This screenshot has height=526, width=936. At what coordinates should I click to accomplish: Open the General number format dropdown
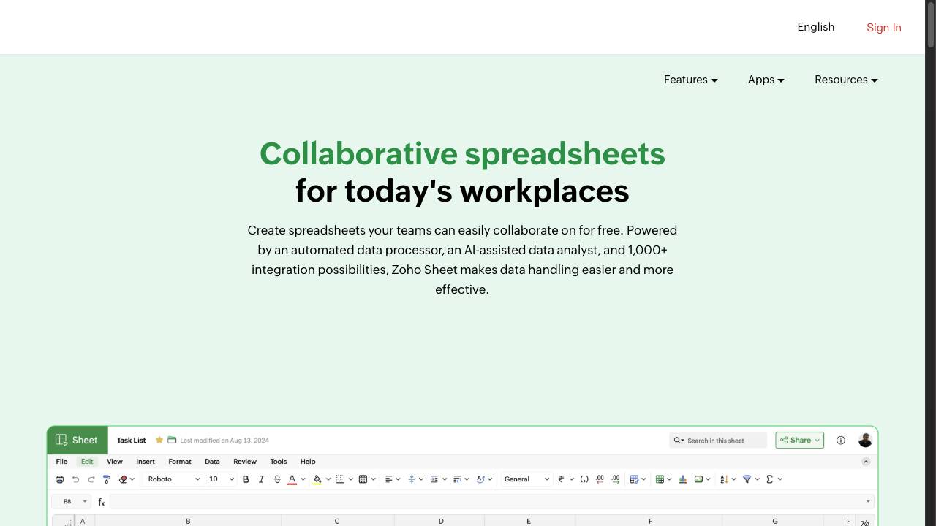[526, 479]
